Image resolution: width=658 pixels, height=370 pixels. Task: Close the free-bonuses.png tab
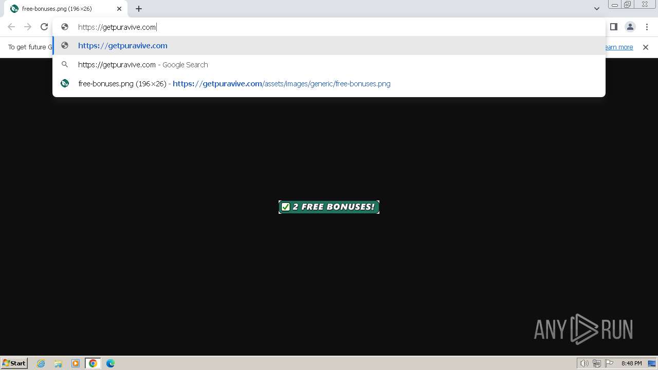119,9
